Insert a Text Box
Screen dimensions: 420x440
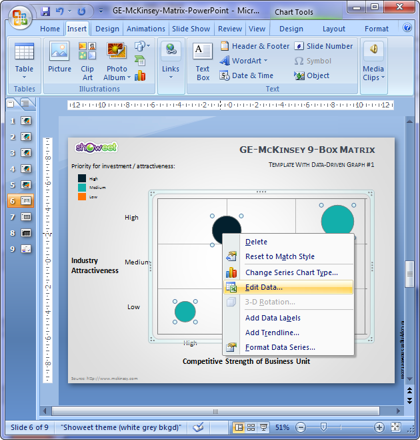click(203, 61)
